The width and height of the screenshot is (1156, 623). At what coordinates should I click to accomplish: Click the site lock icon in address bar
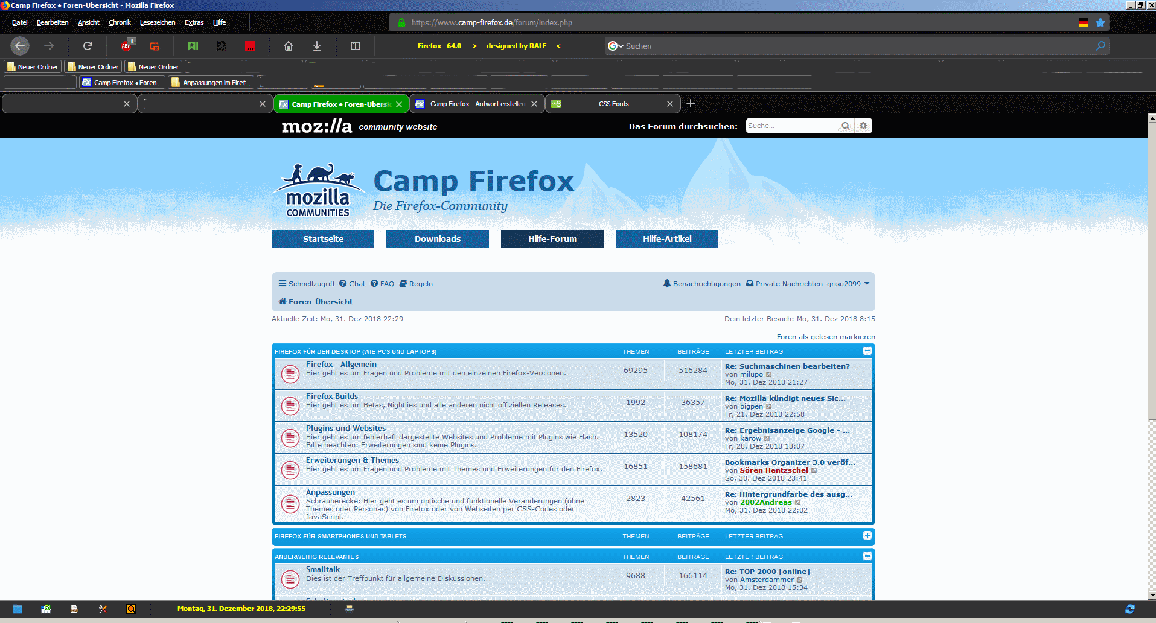point(401,22)
